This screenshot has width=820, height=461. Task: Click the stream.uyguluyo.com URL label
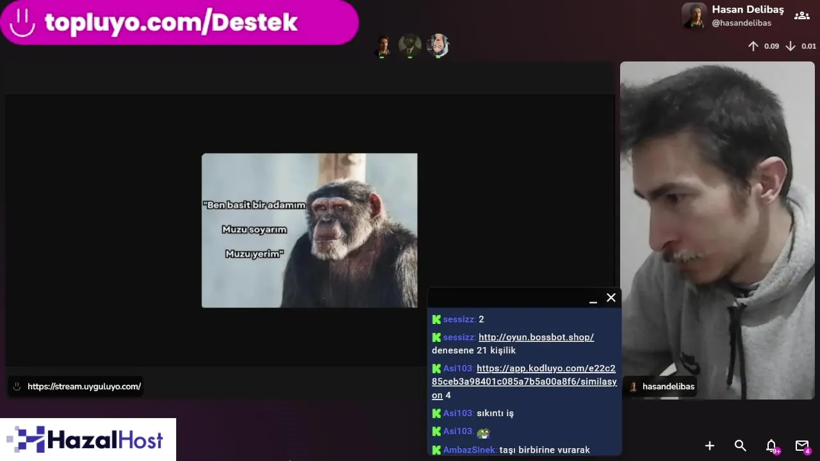click(84, 387)
